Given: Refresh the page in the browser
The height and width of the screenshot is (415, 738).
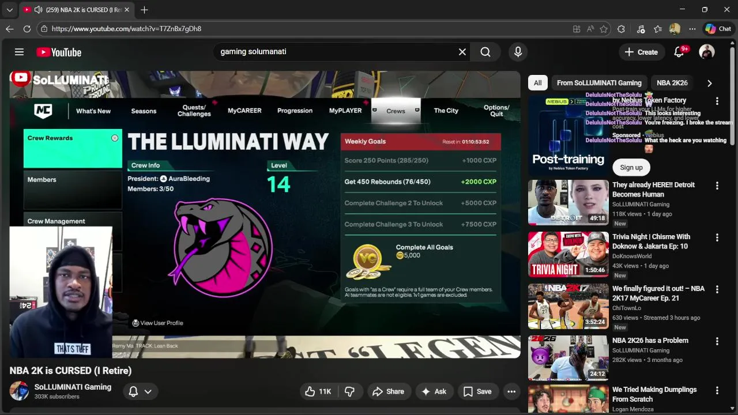Looking at the screenshot, I should point(27,29).
